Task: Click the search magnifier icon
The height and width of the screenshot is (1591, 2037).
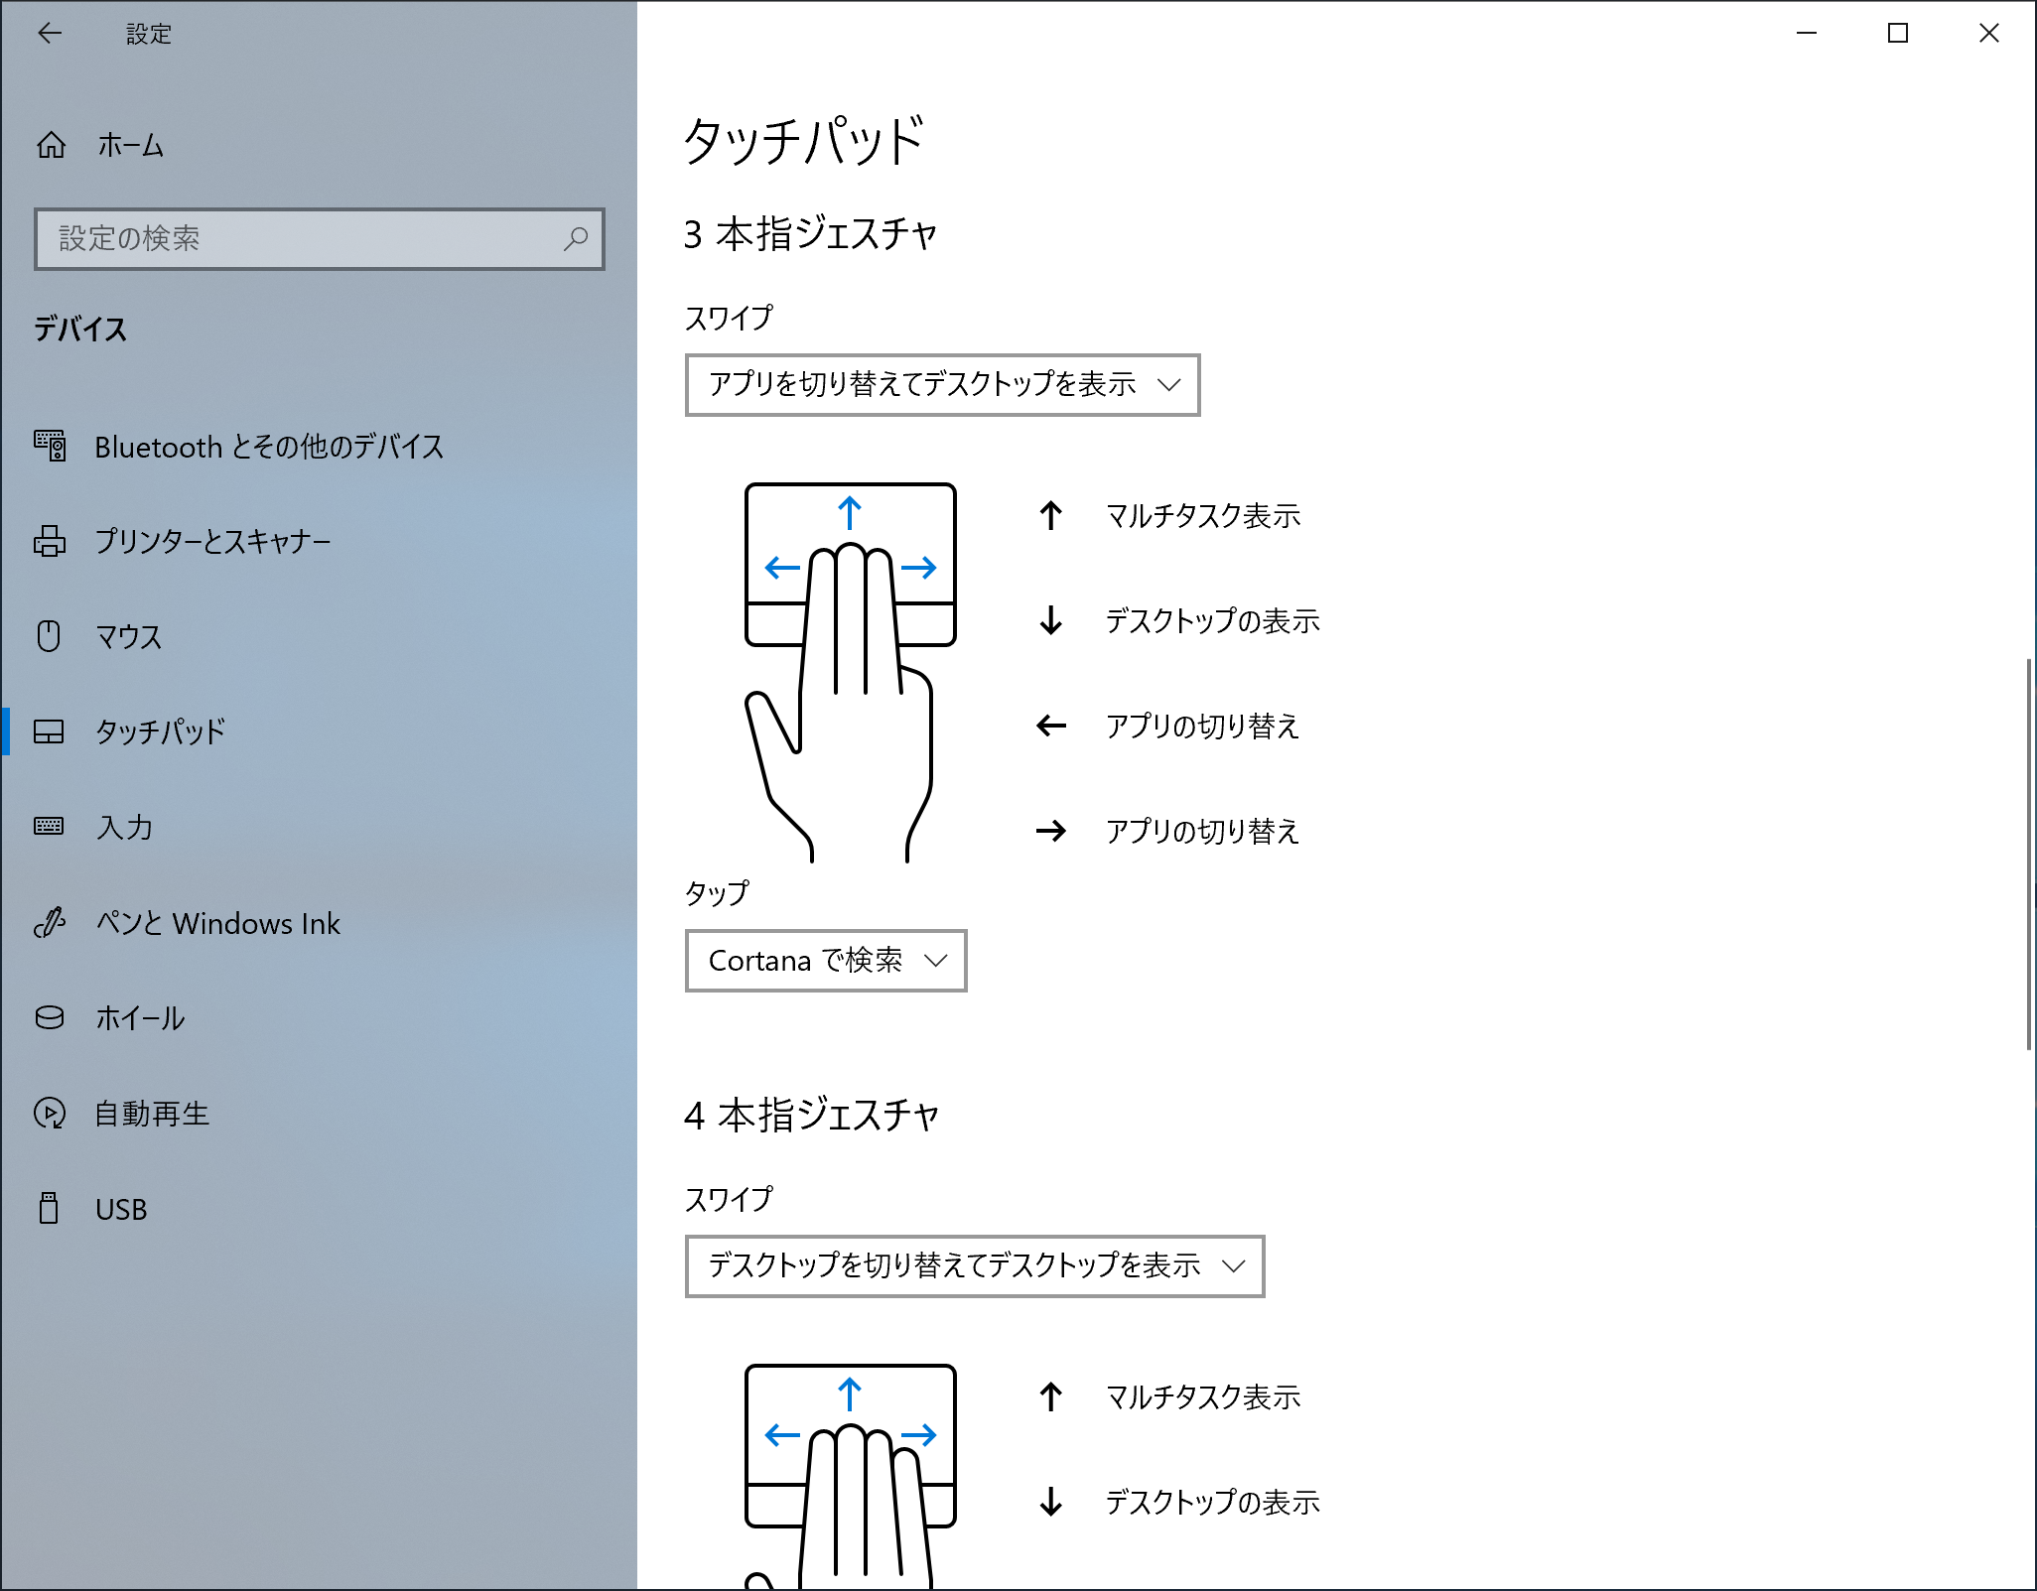Action: [576, 238]
